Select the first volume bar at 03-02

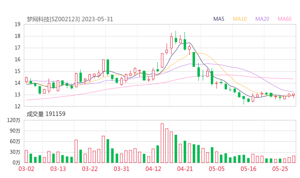pos(26,157)
